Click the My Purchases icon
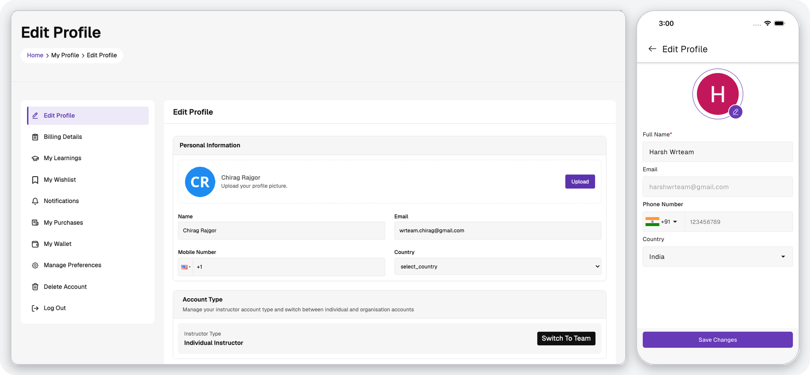 (35, 223)
